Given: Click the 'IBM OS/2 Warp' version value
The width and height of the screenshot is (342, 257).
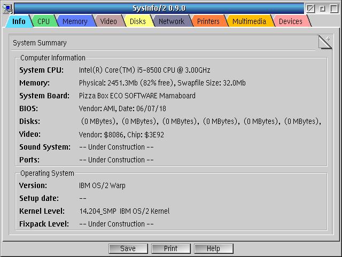Looking at the screenshot, I should click(102, 185).
